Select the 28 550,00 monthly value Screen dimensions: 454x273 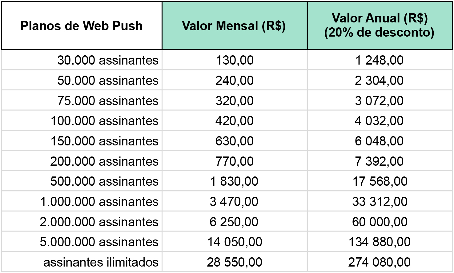point(235,262)
